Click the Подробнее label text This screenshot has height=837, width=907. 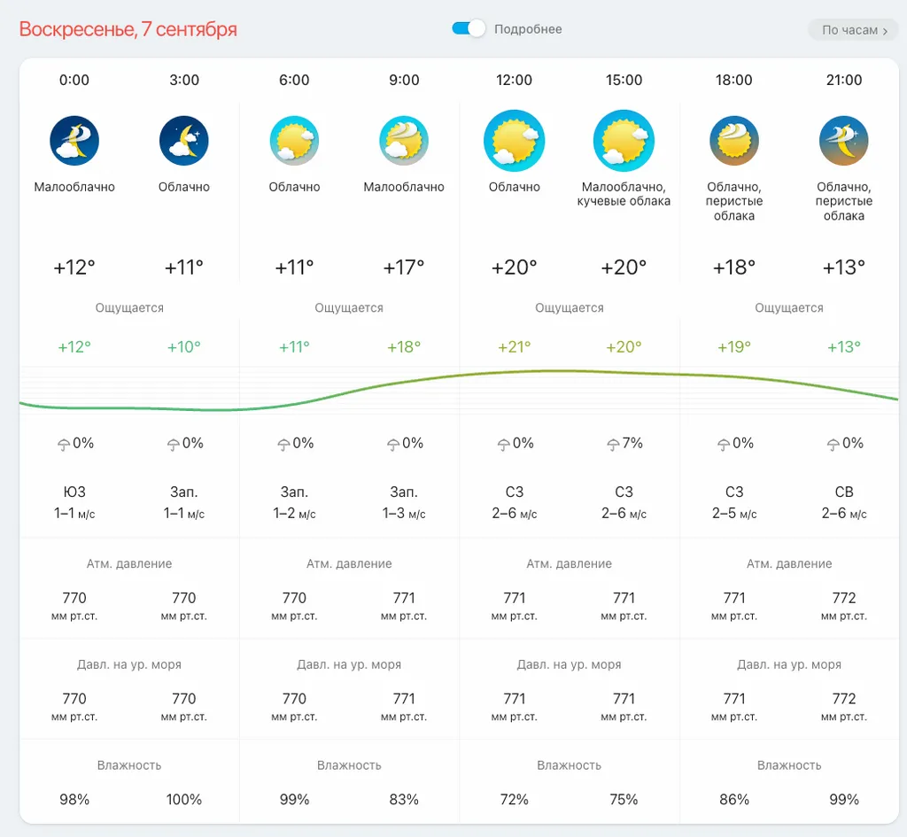click(x=528, y=29)
